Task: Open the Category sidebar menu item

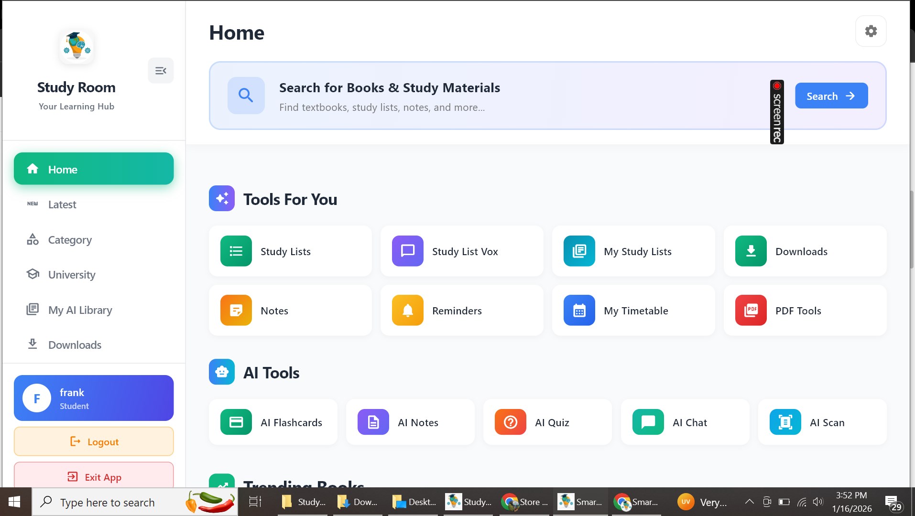Action: (x=94, y=240)
